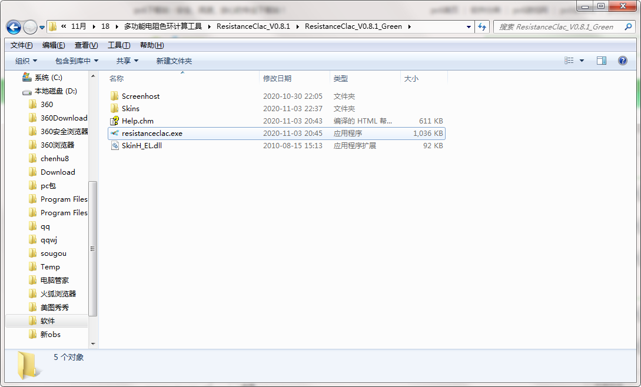Open the 工具(T) menu
This screenshot has width=641, height=387.
(118, 45)
